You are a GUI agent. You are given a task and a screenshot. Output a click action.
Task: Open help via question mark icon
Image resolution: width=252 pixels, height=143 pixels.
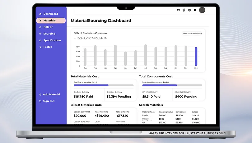click(x=189, y=10)
